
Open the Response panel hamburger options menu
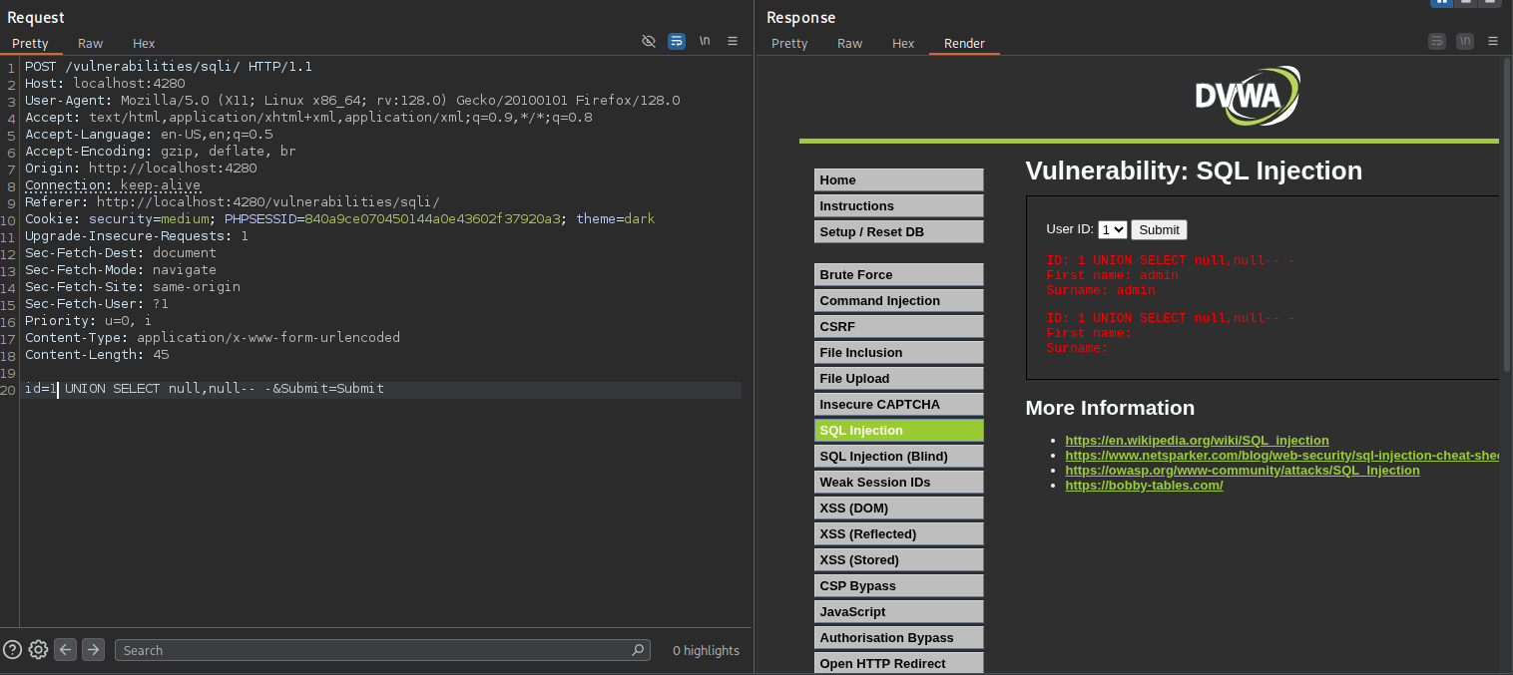(x=1493, y=41)
